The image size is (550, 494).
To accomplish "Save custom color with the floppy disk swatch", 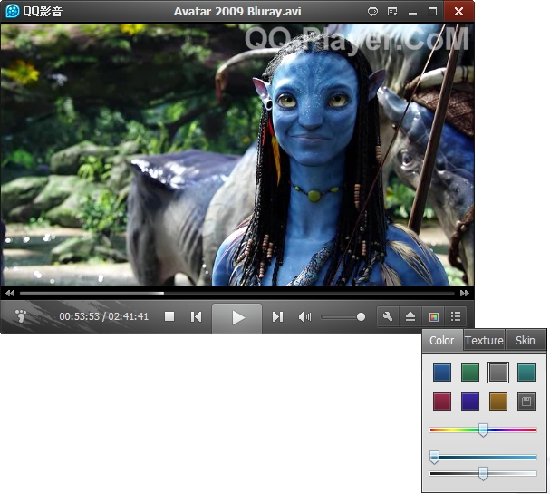I will (x=526, y=402).
